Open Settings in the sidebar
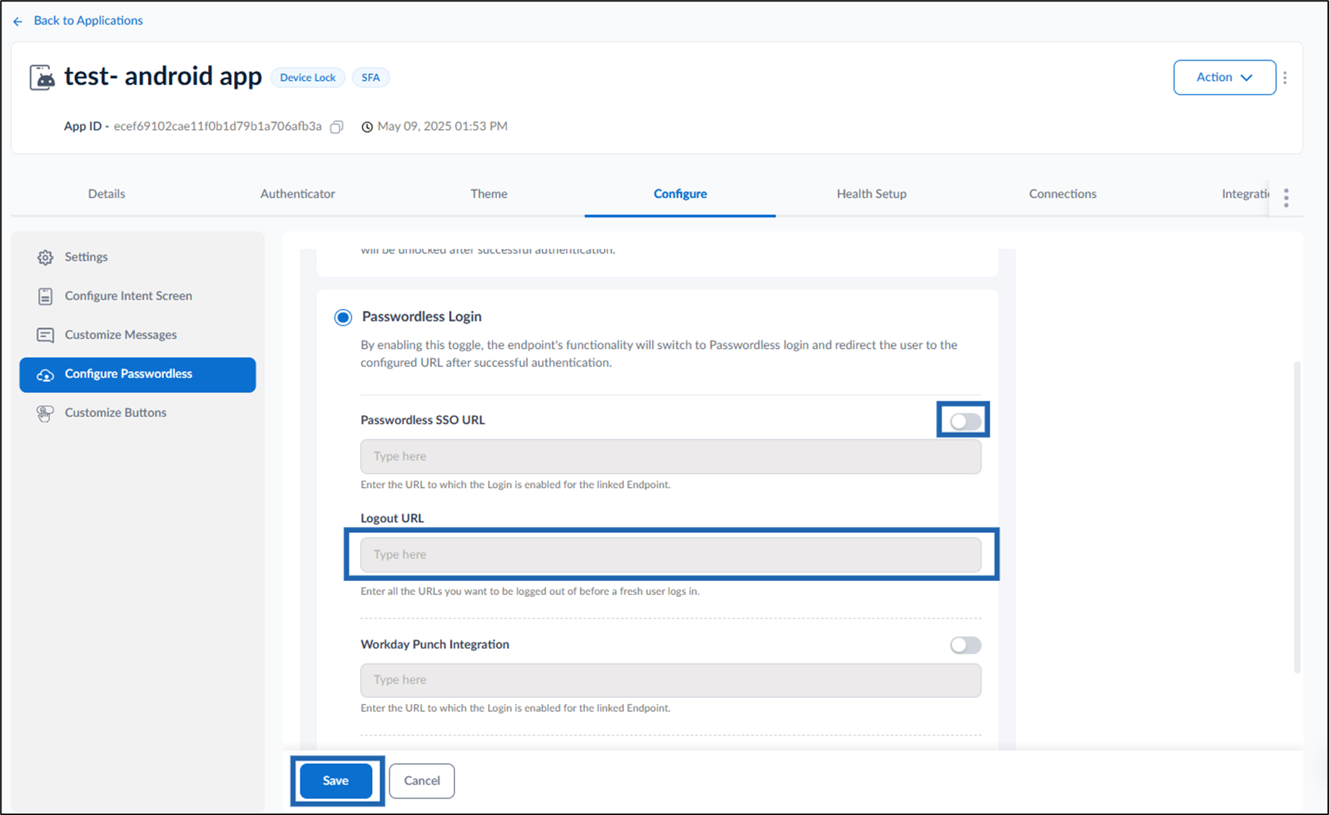 point(137,257)
